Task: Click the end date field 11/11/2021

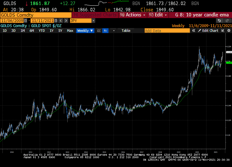Action: [43, 20]
